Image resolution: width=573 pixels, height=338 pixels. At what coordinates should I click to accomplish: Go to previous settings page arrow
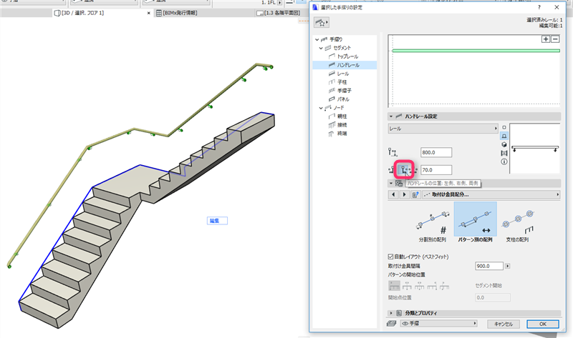(x=393, y=194)
